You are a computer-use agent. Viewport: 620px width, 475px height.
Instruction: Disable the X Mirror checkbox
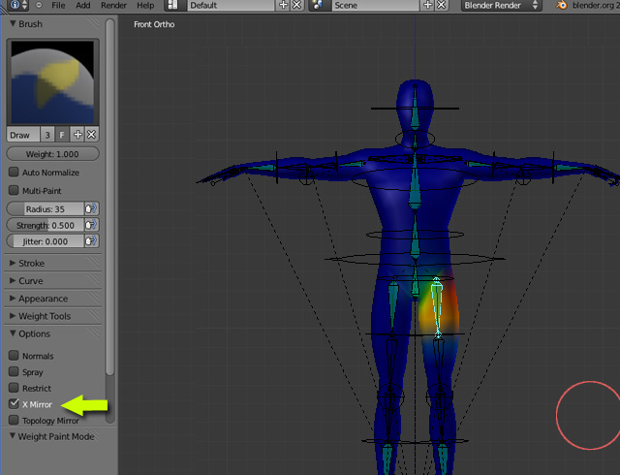14,403
